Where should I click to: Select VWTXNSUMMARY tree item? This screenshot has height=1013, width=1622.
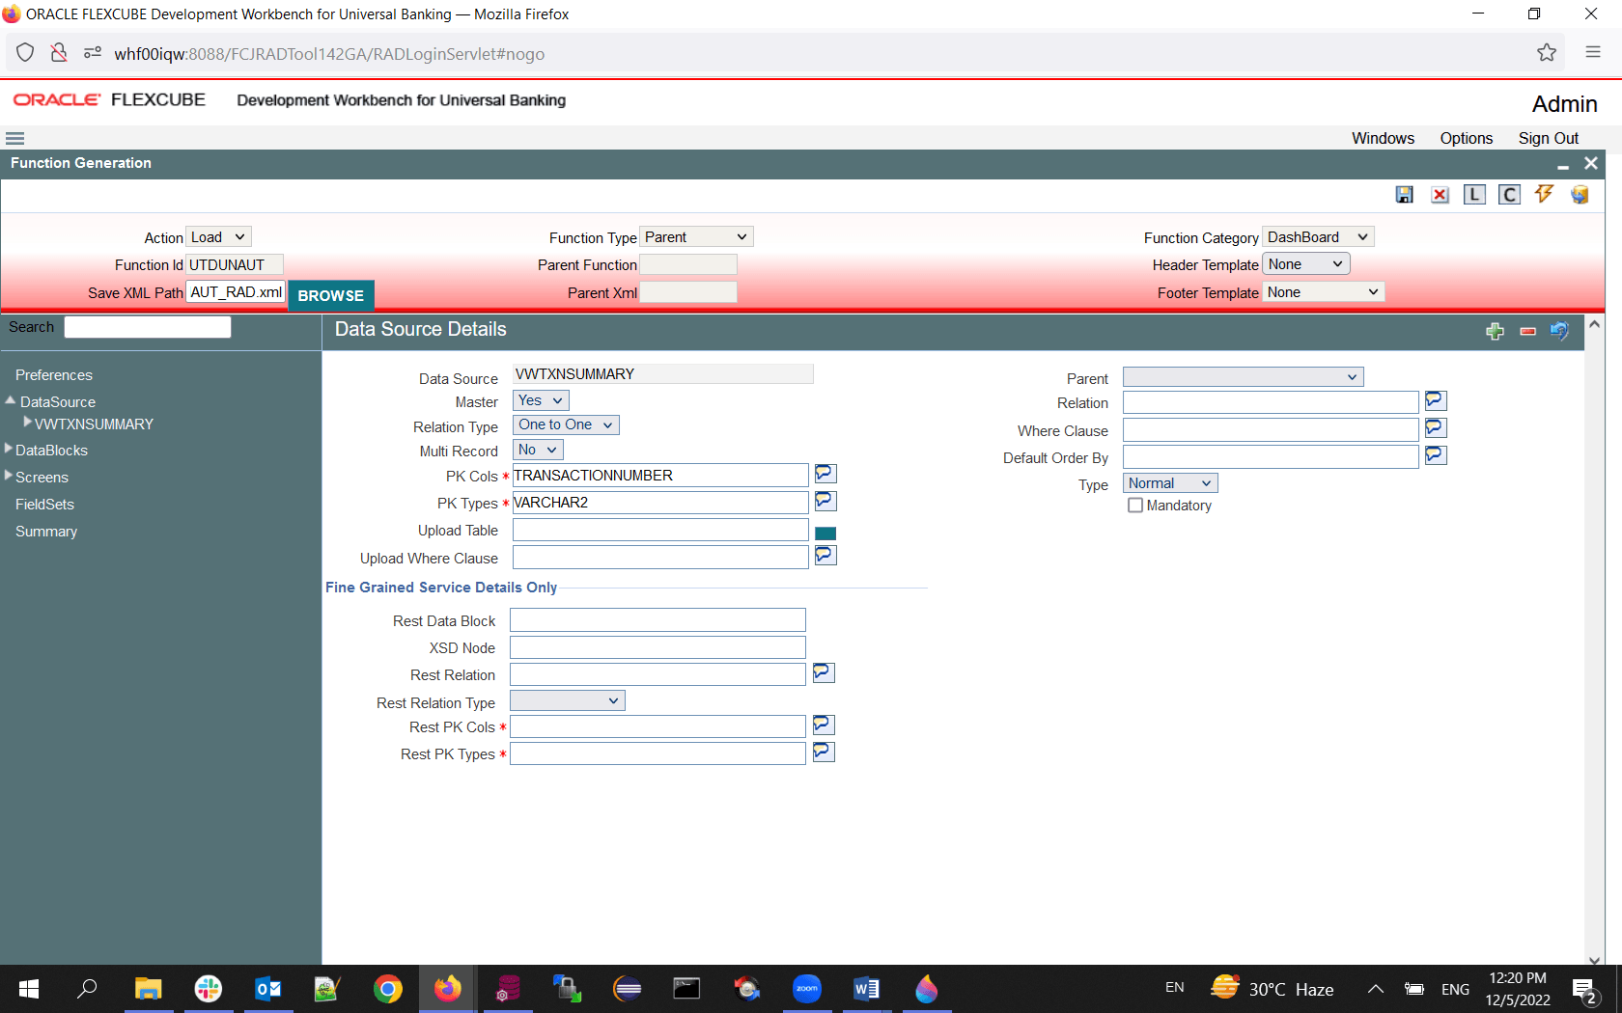[x=94, y=424]
